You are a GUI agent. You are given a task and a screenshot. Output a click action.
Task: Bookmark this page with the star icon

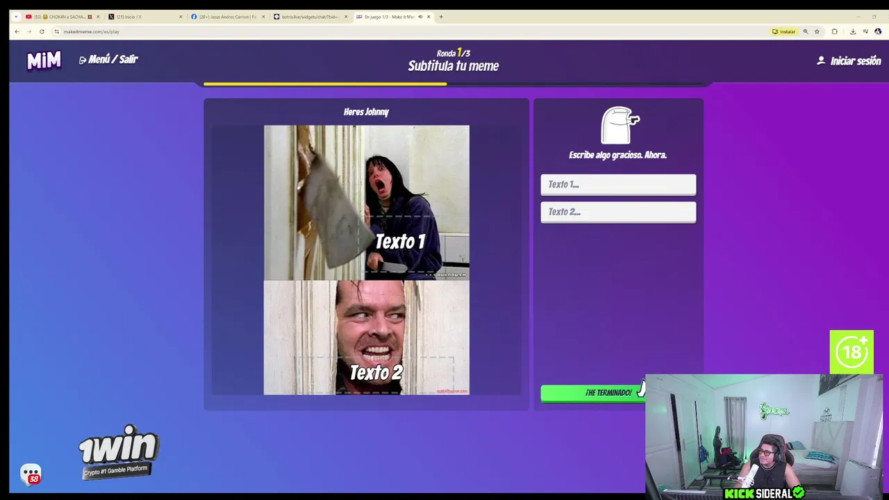[x=817, y=31]
